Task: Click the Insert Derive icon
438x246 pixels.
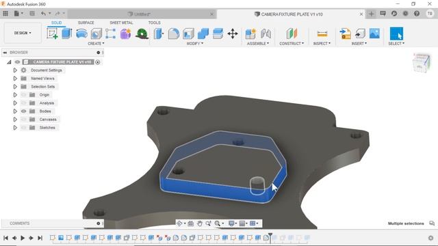Action: (345, 33)
